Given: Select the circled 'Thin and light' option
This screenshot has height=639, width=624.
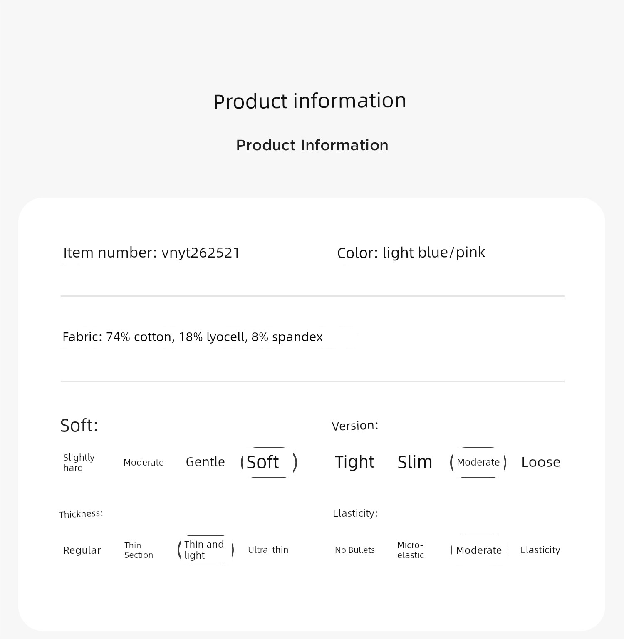Looking at the screenshot, I should (x=206, y=550).
